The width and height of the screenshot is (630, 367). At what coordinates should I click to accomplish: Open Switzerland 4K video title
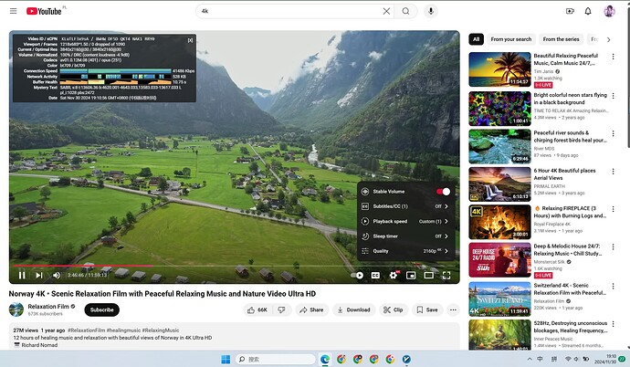570,289
